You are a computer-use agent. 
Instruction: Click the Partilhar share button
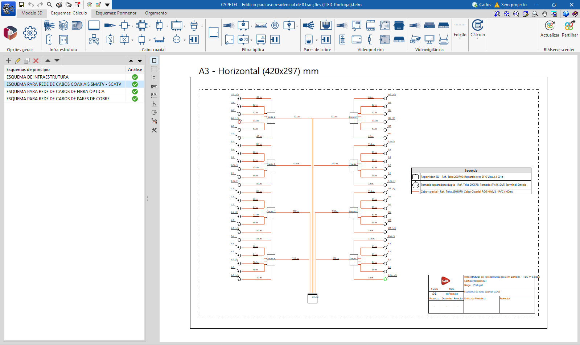point(569,29)
